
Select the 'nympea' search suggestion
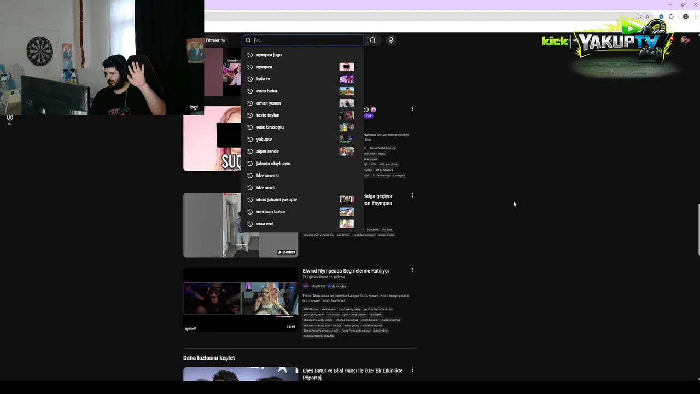(302, 67)
